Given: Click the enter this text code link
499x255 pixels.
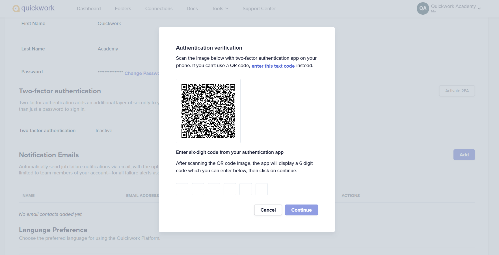Looking at the screenshot, I should (273, 66).
